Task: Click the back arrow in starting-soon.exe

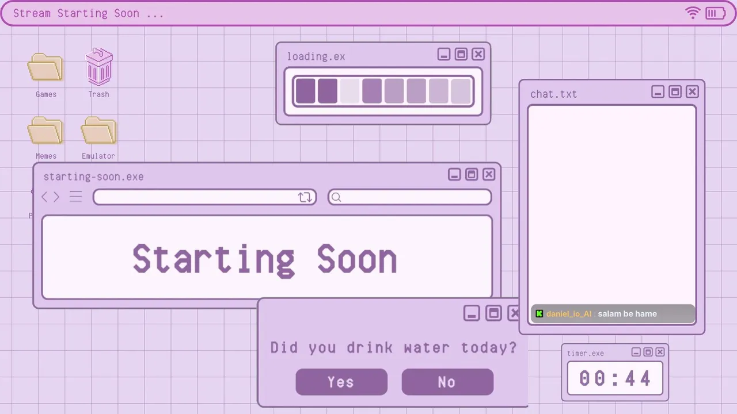Action: [x=45, y=197]
